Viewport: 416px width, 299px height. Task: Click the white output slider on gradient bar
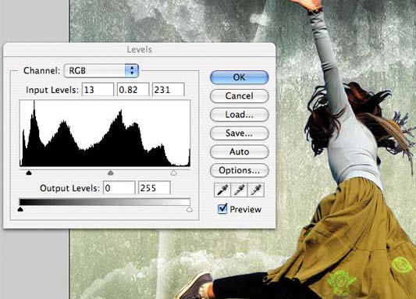[x=190, y=209]
